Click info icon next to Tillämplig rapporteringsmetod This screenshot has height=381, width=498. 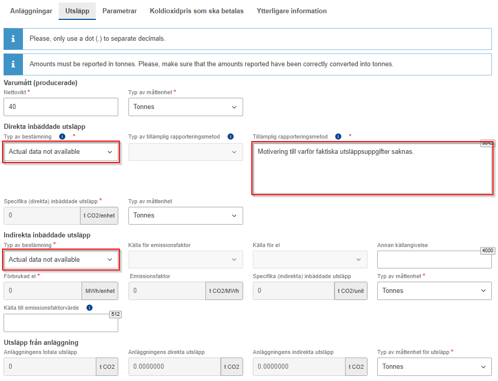click(338, 137)
